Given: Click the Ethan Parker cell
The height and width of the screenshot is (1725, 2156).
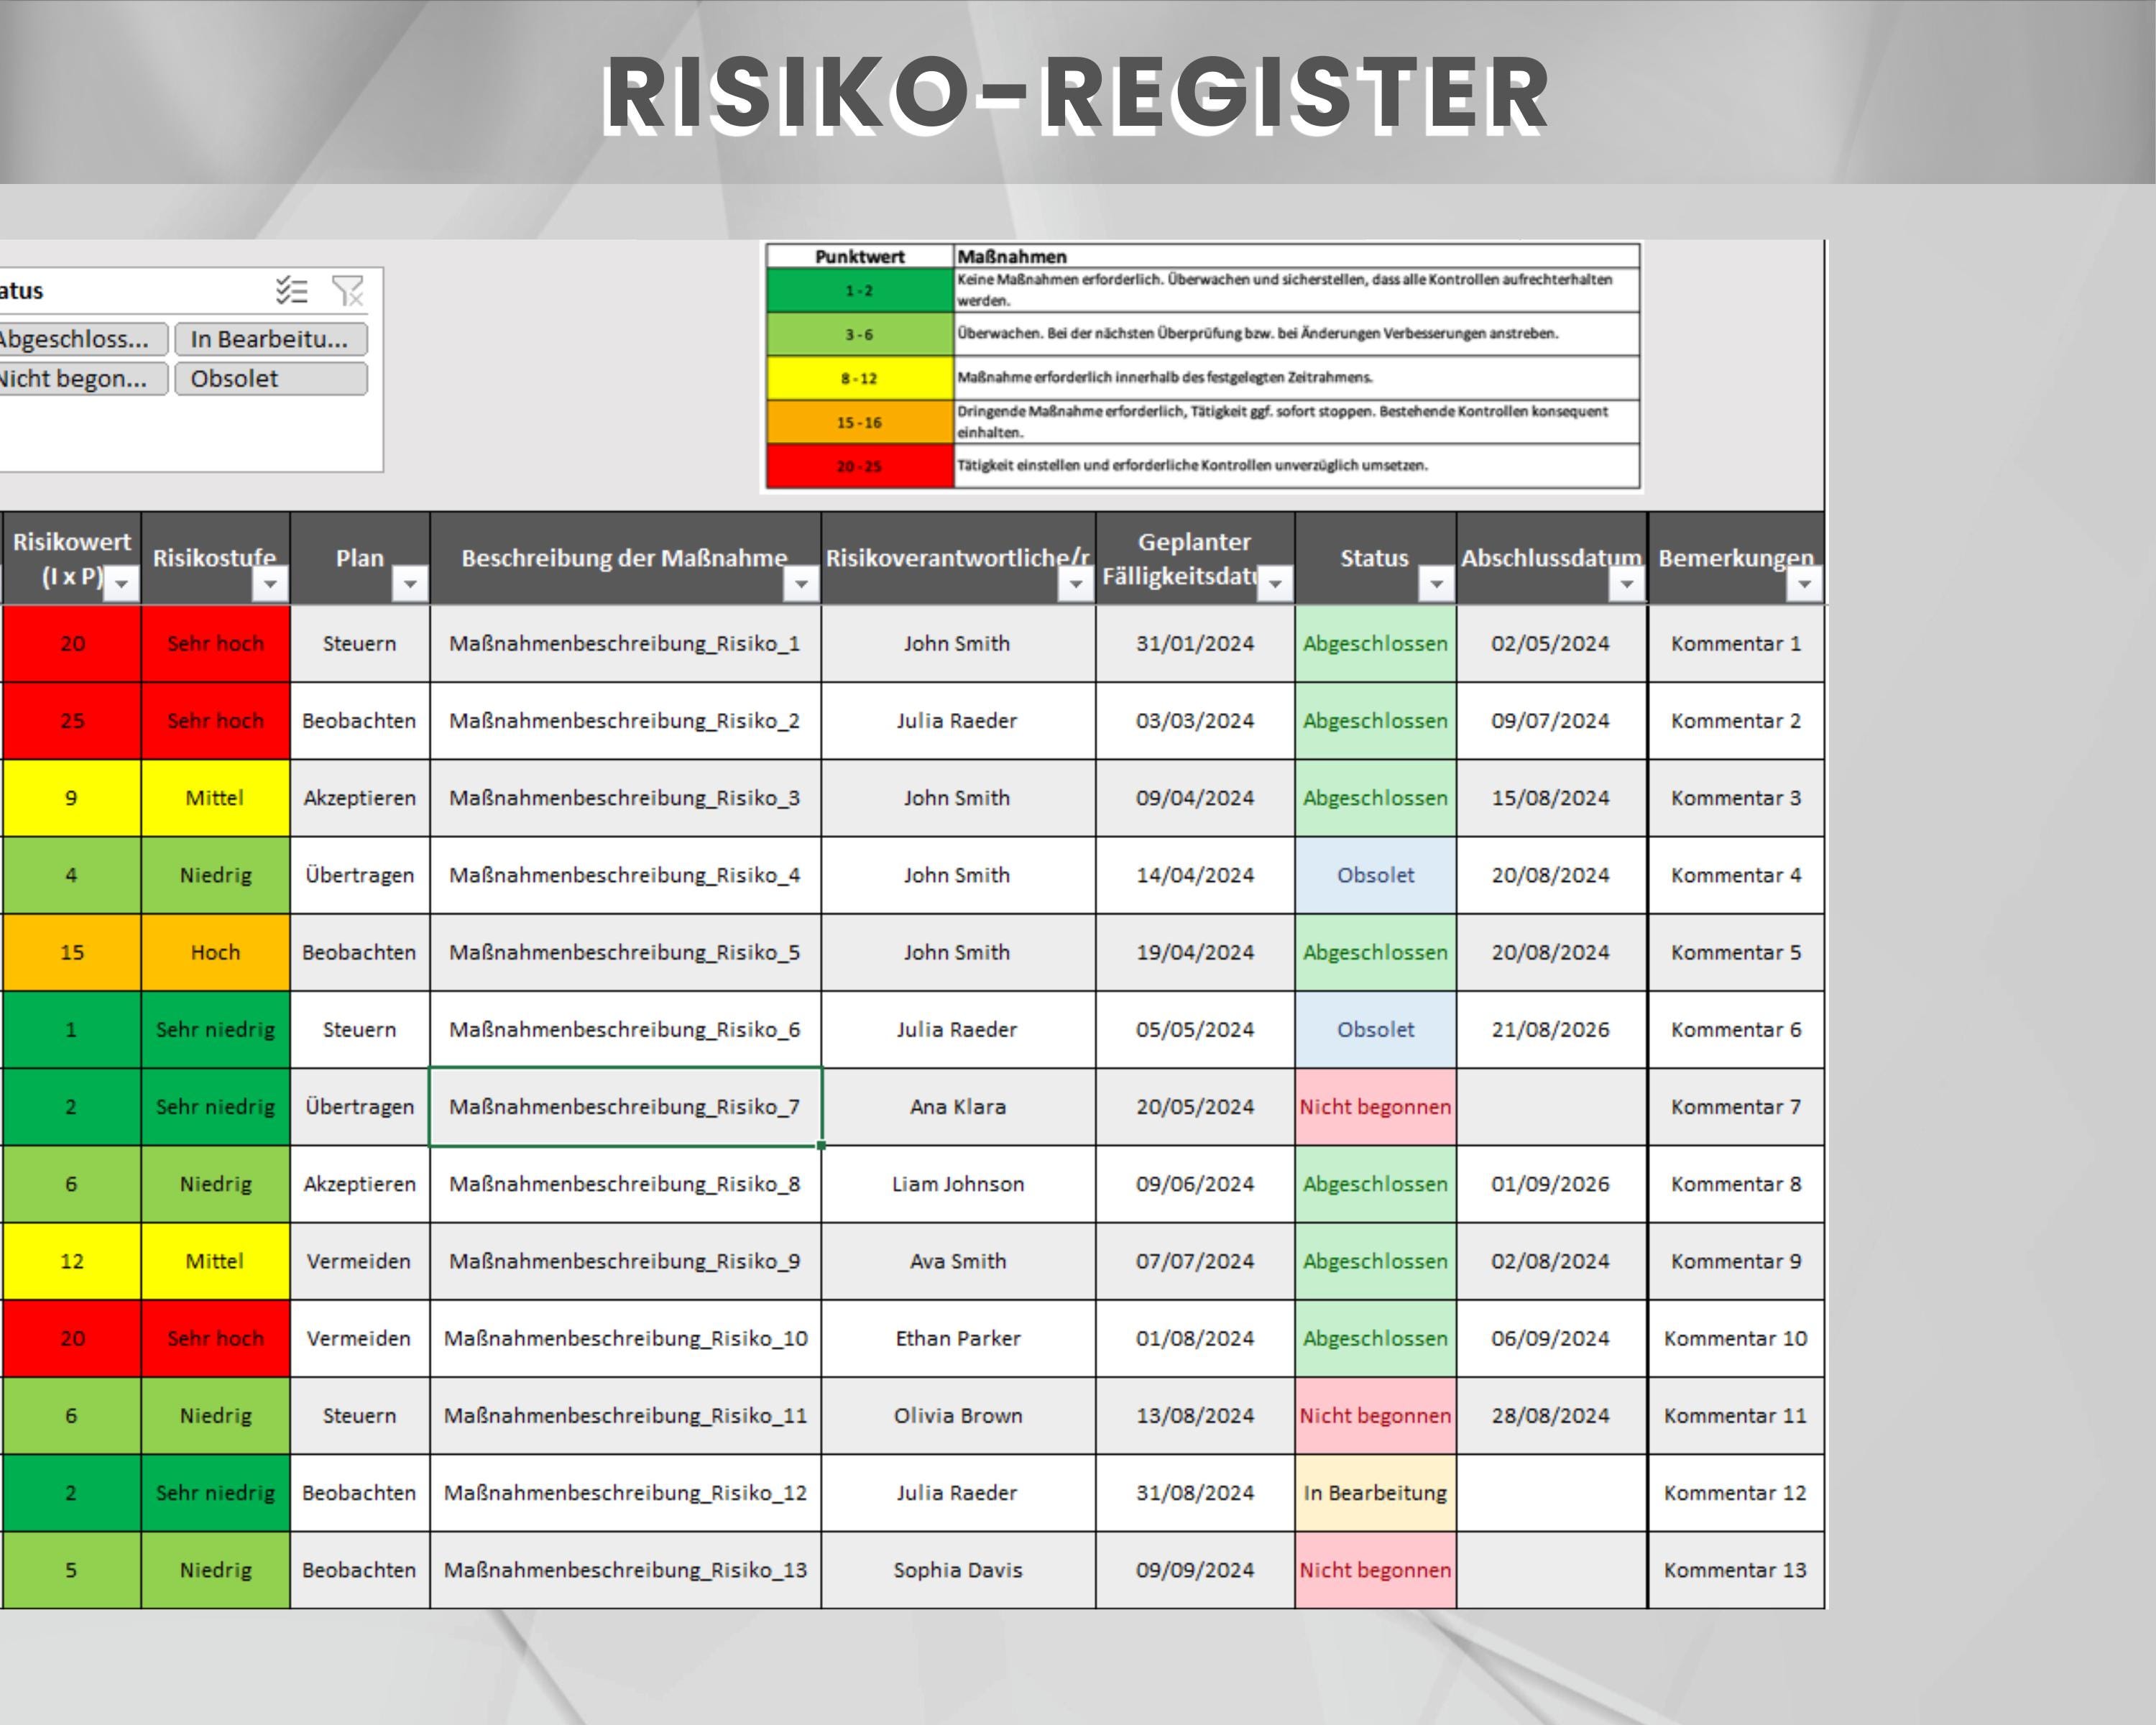Looking at the screenshot, I should pos(958,1338).
